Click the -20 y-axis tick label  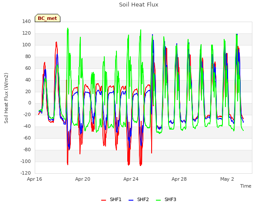point(27,115)
